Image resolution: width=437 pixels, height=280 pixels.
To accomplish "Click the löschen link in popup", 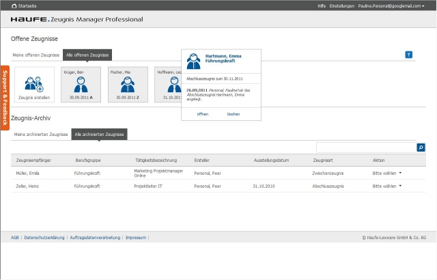I will [234, 114].
